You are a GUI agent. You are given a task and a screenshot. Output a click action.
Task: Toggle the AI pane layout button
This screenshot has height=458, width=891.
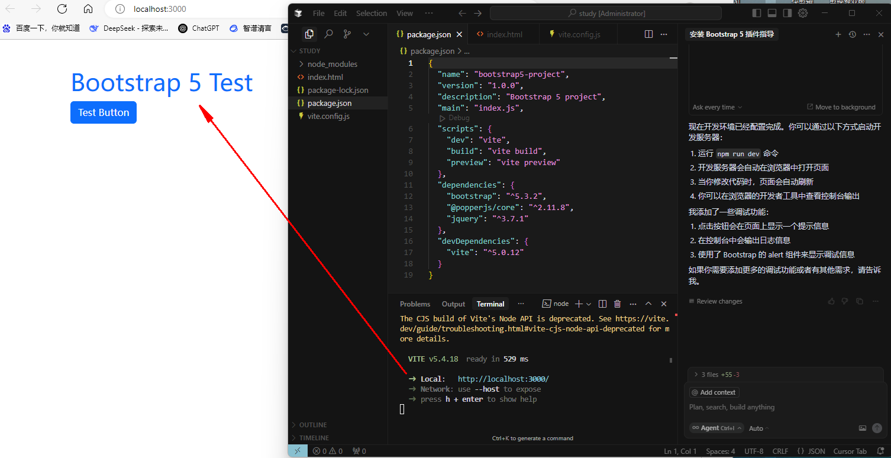coord(787,13)
